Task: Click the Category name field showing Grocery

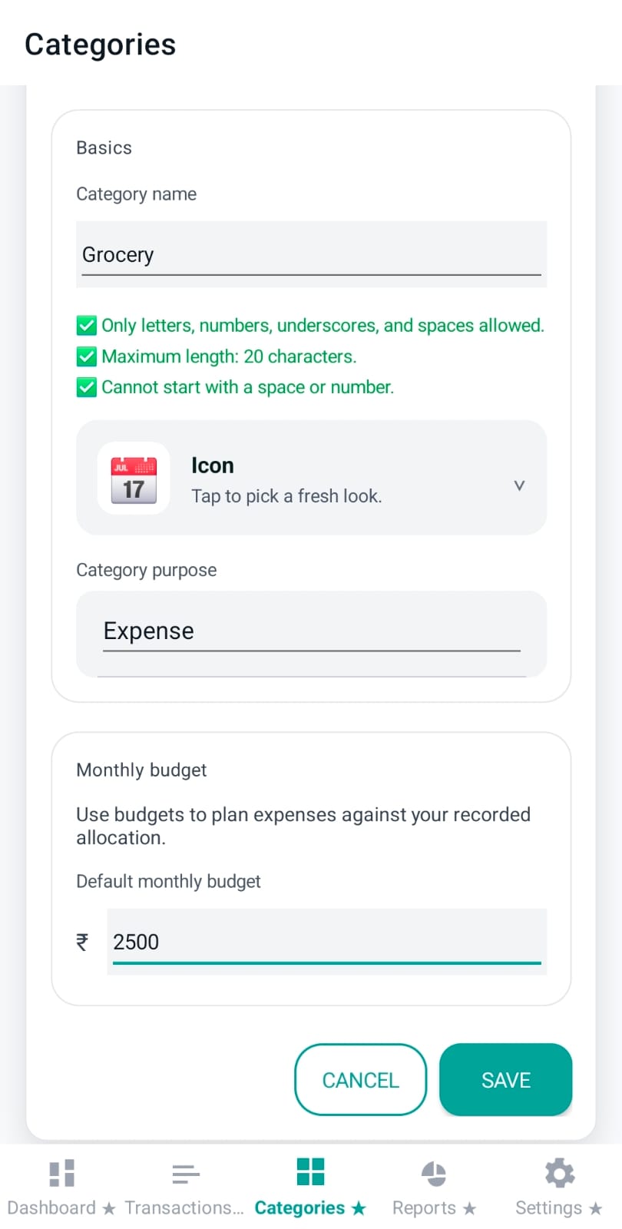Action: point(310,254)
